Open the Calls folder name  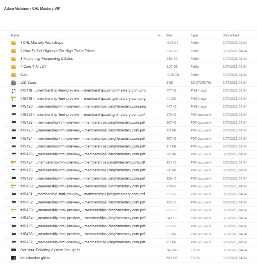[x=24, y=75]
